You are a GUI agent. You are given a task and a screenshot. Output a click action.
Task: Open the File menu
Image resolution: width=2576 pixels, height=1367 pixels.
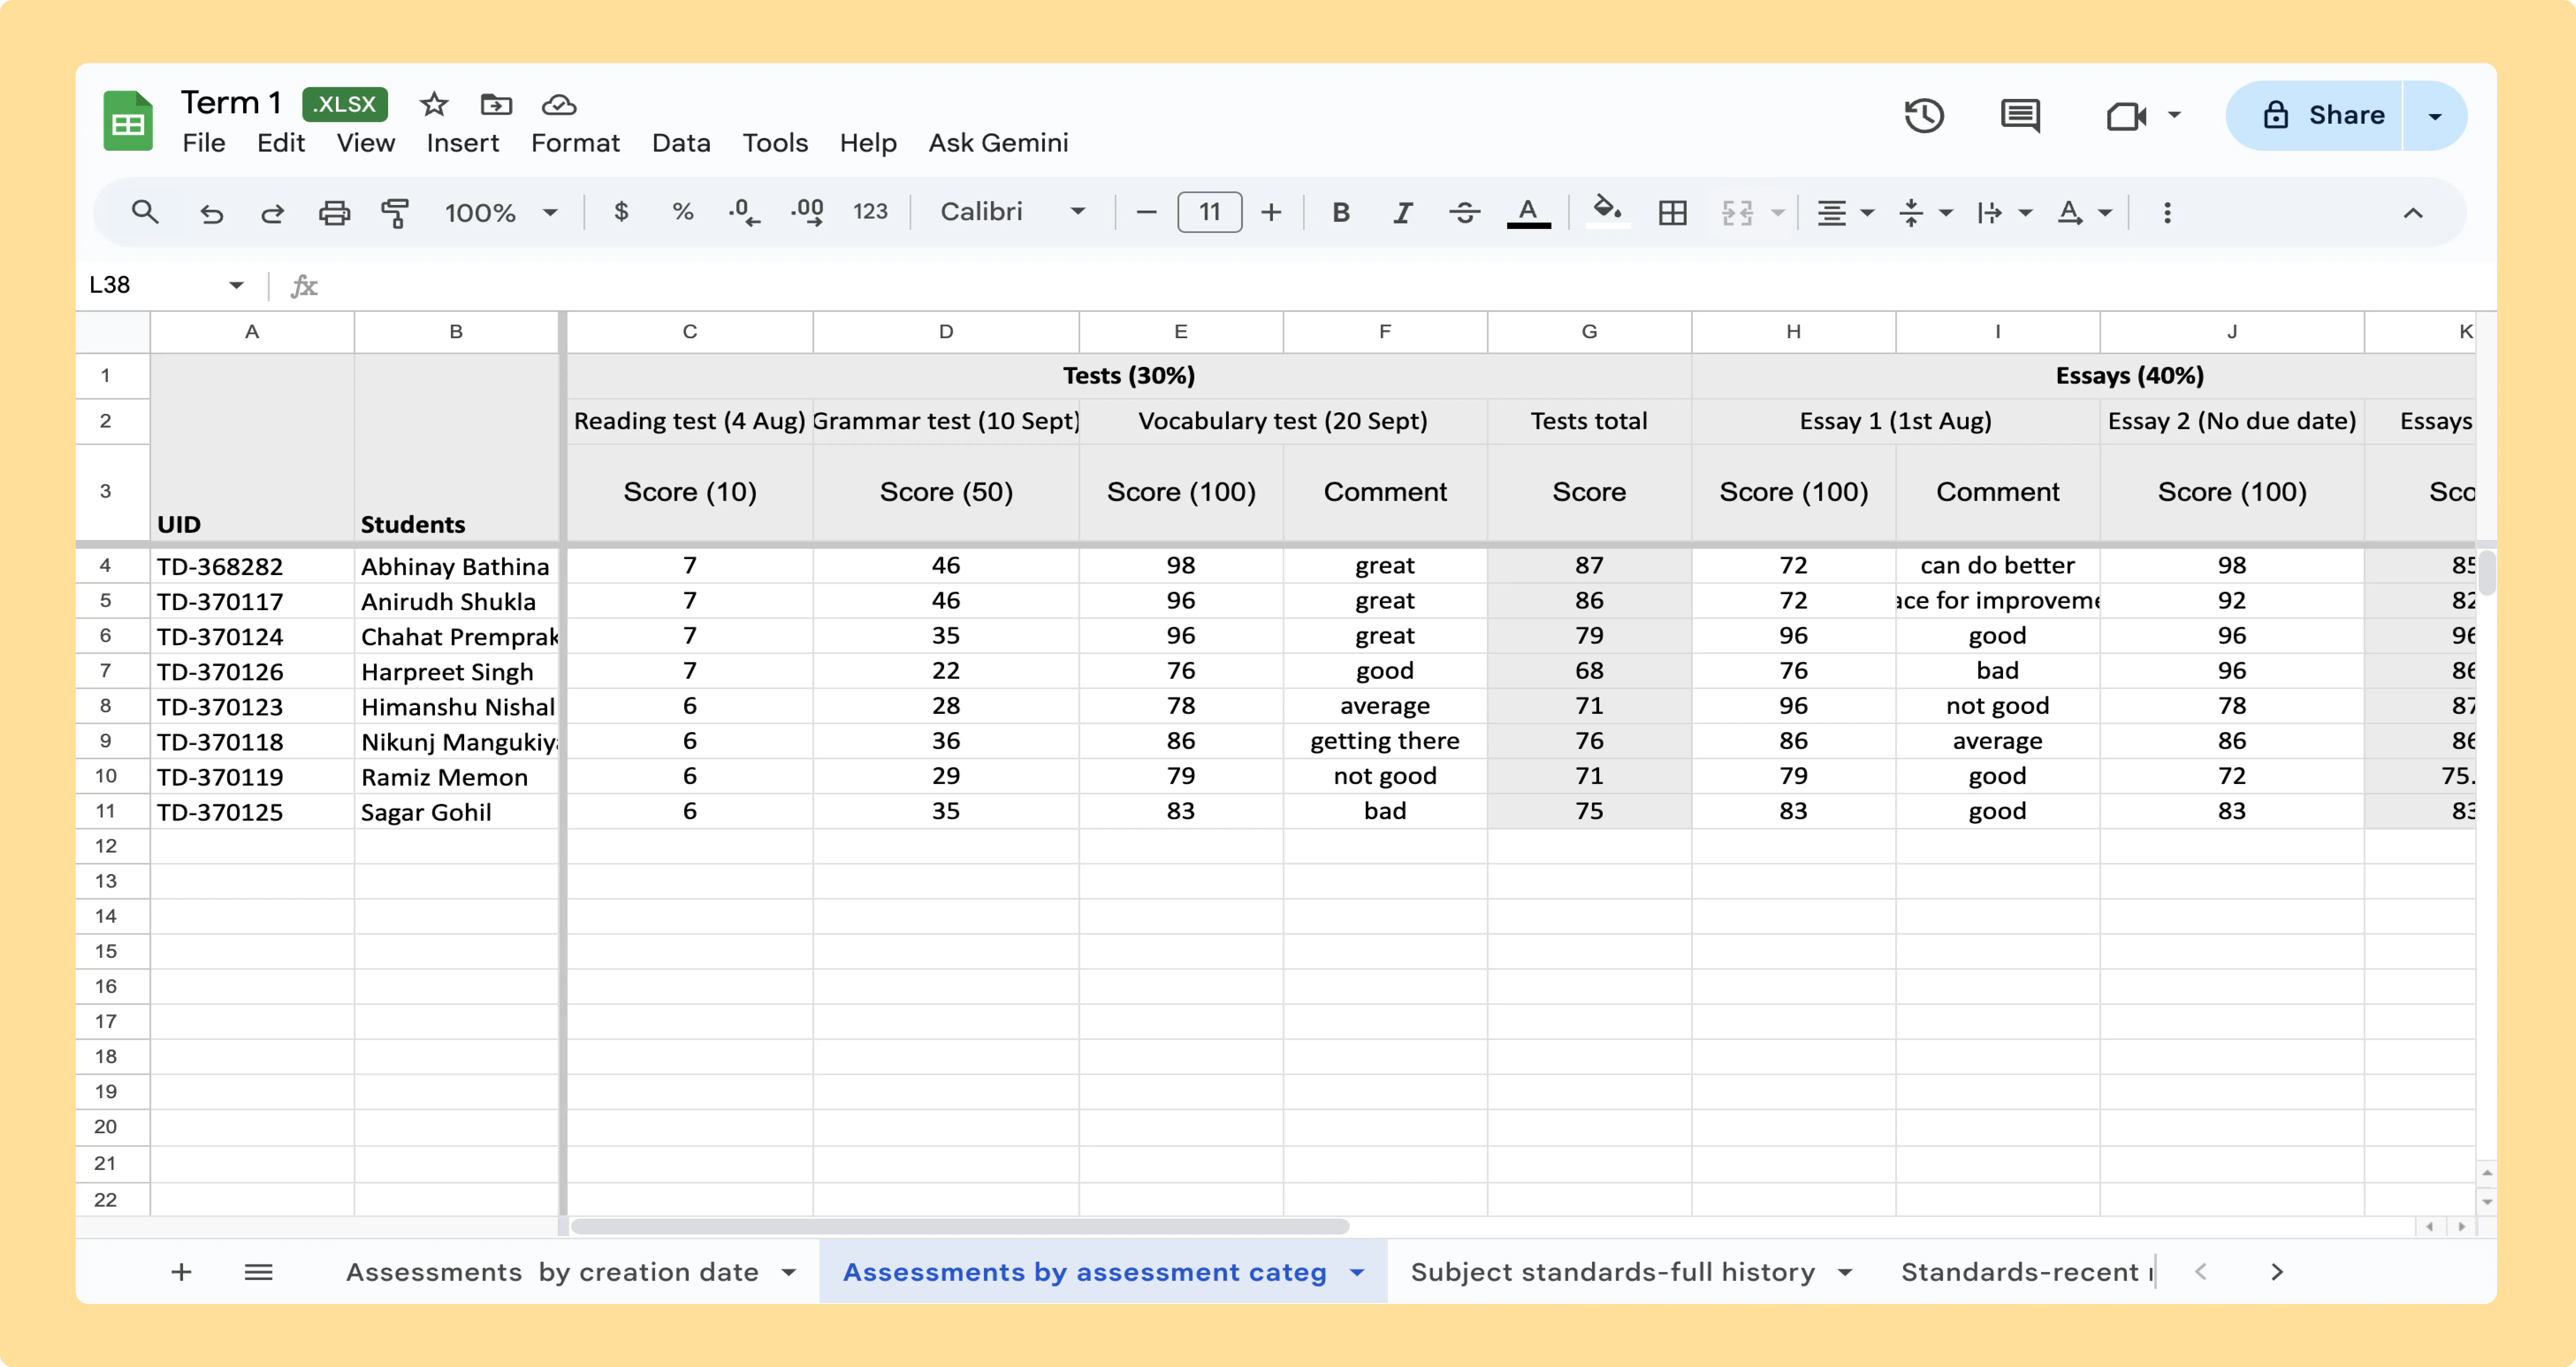pyautogui.click(x=204, y=143)
